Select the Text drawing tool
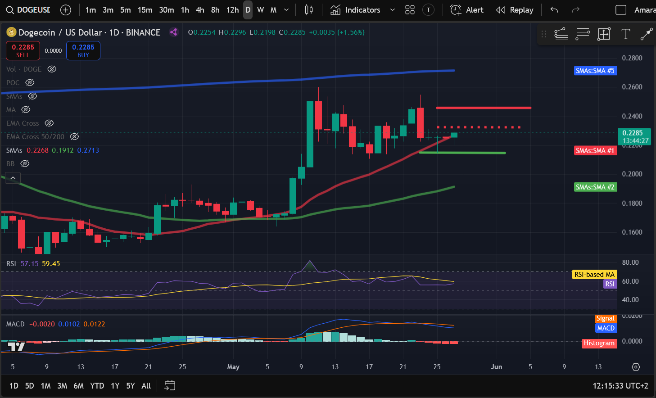The height and width of the screenshot is (398, 656). coord(625,34)
